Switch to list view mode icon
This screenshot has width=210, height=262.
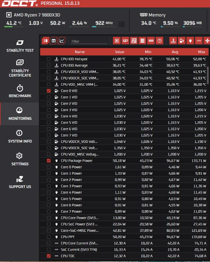[x=45, y=41]
